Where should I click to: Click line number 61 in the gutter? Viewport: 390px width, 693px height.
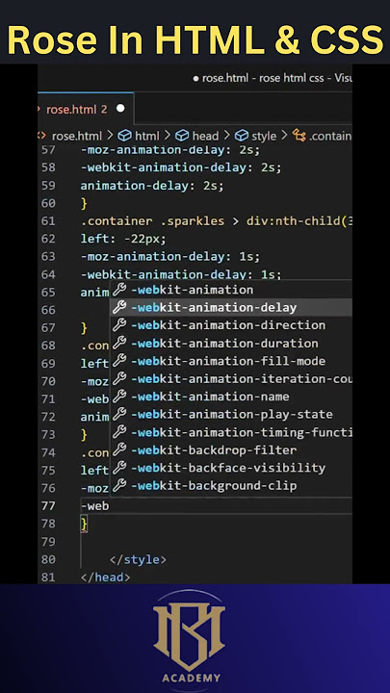(x=48, y=221)
